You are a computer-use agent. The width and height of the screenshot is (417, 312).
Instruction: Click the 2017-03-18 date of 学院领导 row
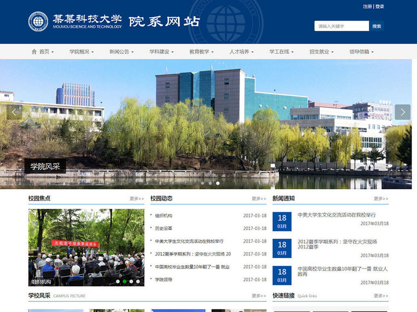pos(255,279)
